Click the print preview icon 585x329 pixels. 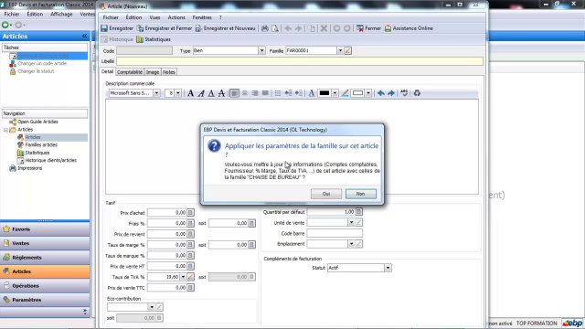pyautogui.click(x=275, y=28)
